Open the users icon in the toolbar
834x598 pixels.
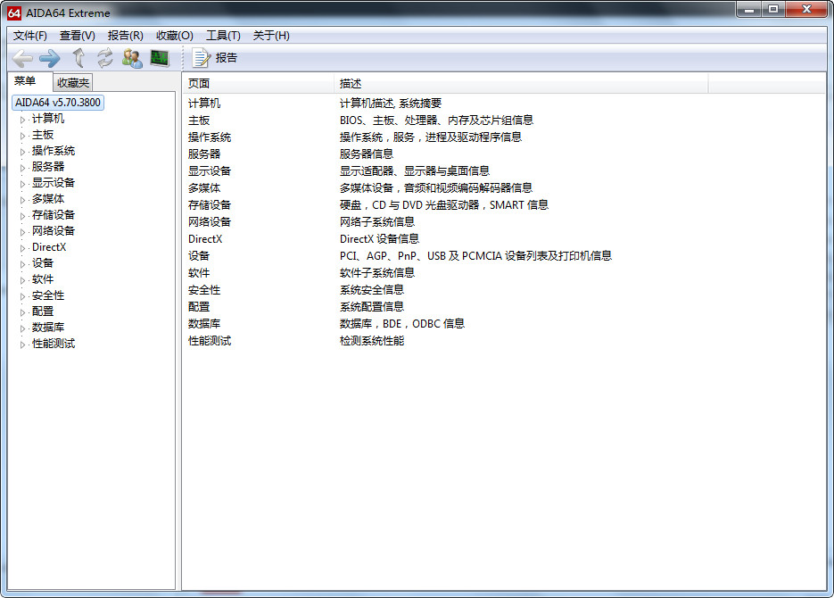coord(132,58)
